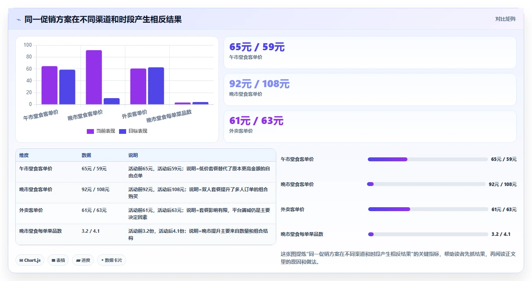
Task: Click the 对比矩阵 label
Action: 505,19
